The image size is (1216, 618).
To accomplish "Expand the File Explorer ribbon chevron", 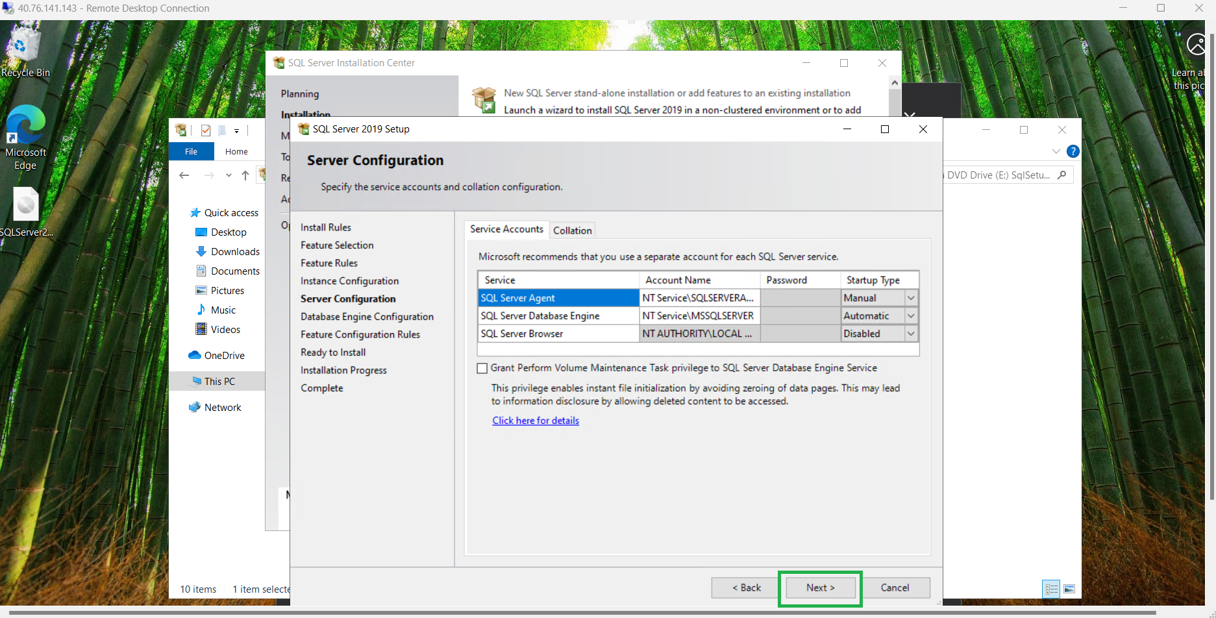I will click(x=1056, y=151).
